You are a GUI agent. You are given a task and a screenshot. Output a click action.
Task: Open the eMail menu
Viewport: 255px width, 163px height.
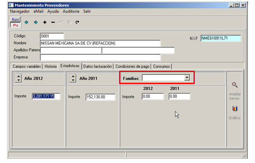click(x=38, y=11)
